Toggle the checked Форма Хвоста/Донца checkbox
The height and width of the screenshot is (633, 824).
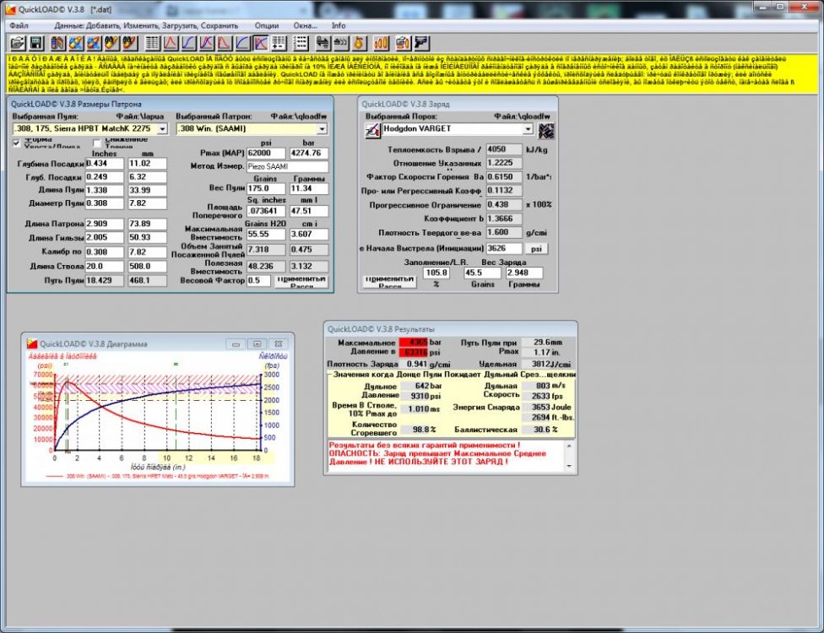coord(19,143)
